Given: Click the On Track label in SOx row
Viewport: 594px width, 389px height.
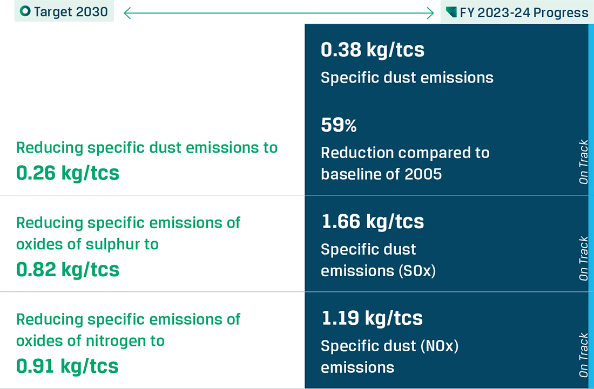Looking at the screenshot, I should coord(583,258).
